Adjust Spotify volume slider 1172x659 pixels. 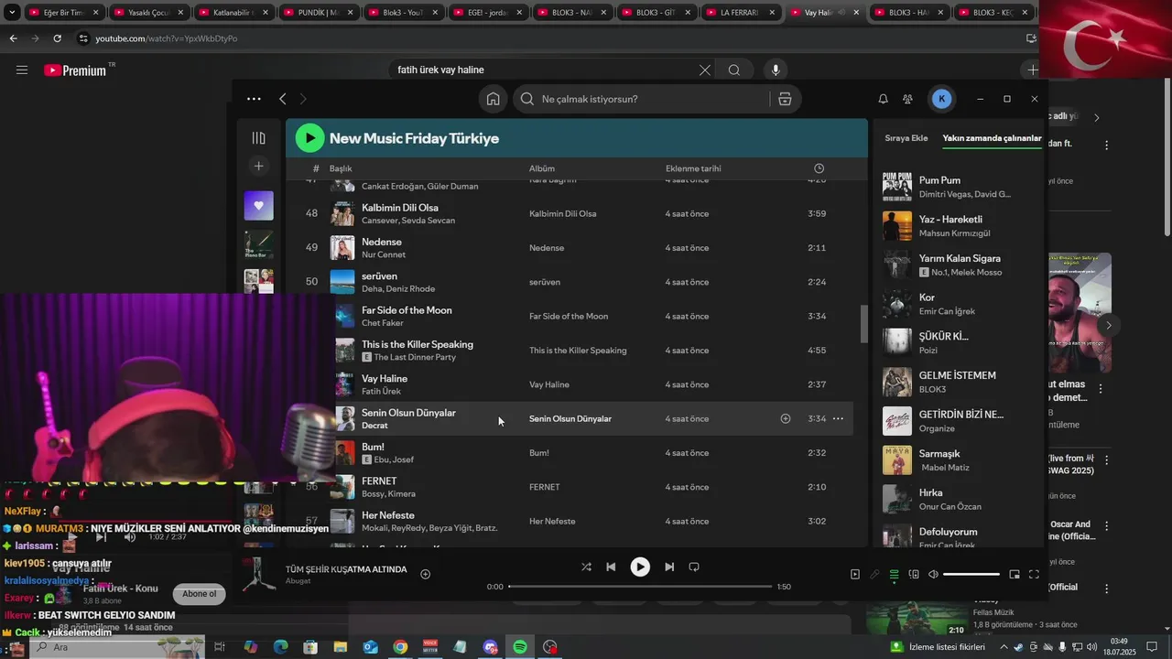(x=971, y=574)
